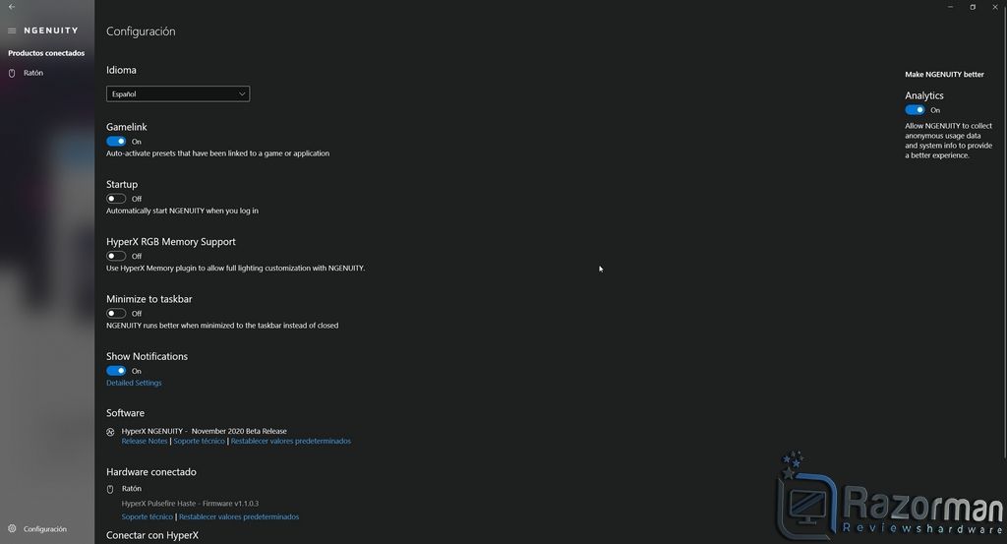This screenshot has height=544, width=1007.
Task: Open the Detailed Settings link
Action: coord(134,383)
